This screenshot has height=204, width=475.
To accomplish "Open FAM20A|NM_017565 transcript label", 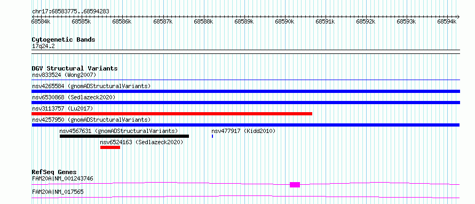I will click(58, 192).
